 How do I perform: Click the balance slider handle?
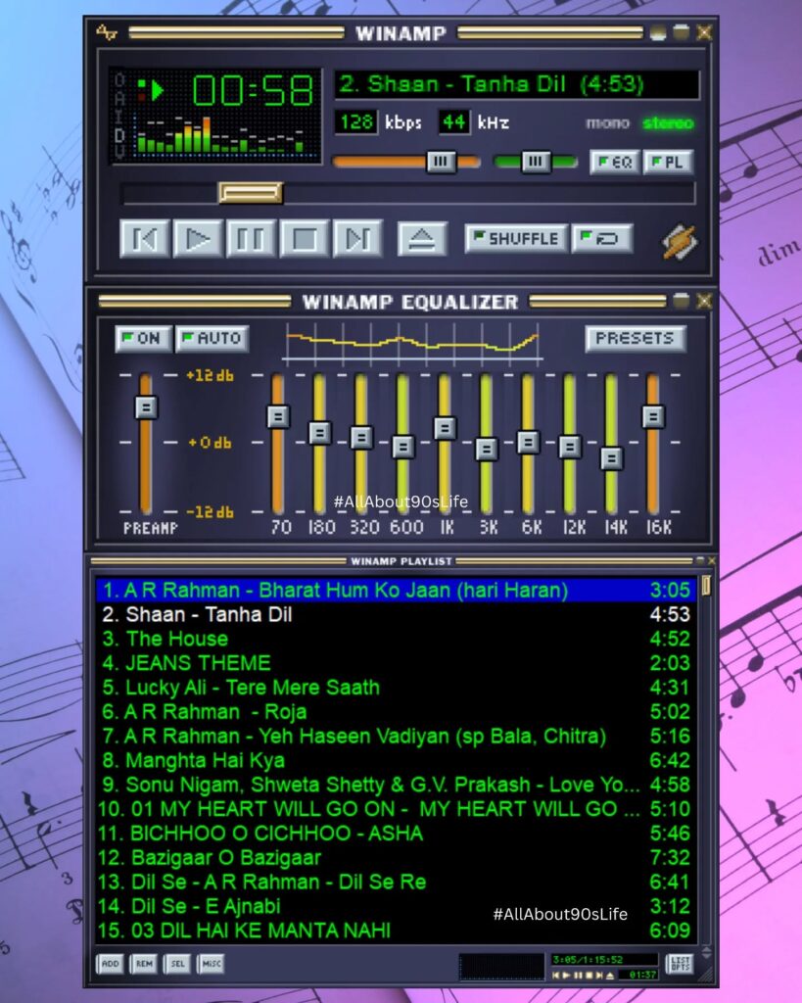click(x=536, y=162)
